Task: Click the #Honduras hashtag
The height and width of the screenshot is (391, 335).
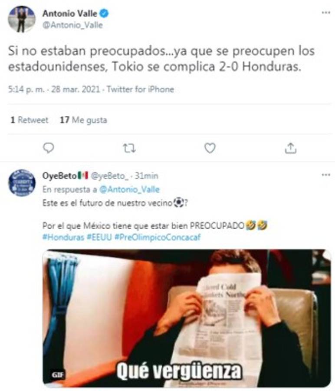Action: click(63, 237)
